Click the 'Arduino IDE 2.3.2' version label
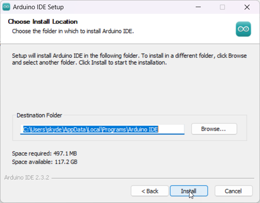Viewport: 260px width, 203px height. 27,177
